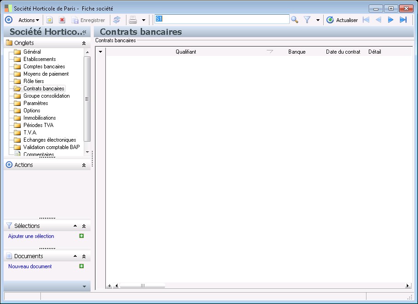Add a new document with green plus
Screen dimensions: 418x304
(81, 266)
